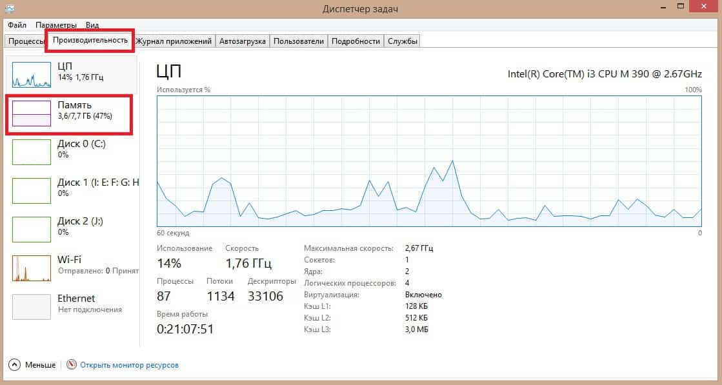Switch to the Процессы tab
The image size is (722, 385).
[x=26, y=41]
